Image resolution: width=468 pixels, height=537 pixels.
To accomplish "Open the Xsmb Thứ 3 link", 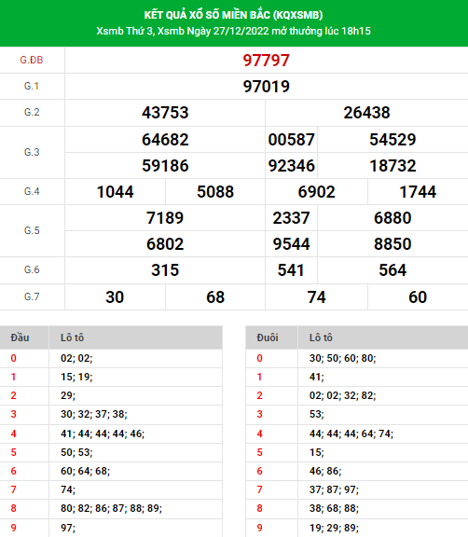I will [x=125, y=31].
